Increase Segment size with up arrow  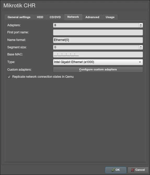[141, 46]
